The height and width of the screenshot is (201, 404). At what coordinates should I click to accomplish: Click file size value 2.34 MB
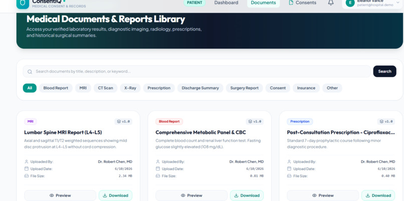click(125, 176)
